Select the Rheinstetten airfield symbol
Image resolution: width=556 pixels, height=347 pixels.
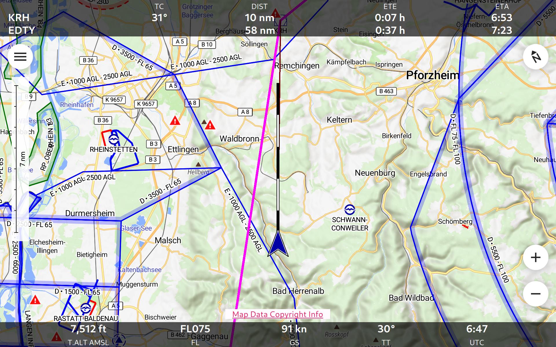(x=114, y=140)
